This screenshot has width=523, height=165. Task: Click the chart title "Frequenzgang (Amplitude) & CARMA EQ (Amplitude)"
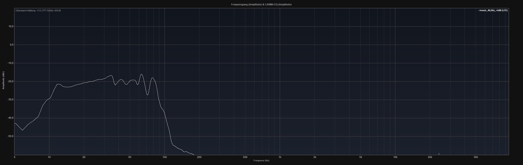tap(261, 4)
